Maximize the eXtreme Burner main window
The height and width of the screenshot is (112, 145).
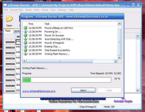tap(133, 5)
